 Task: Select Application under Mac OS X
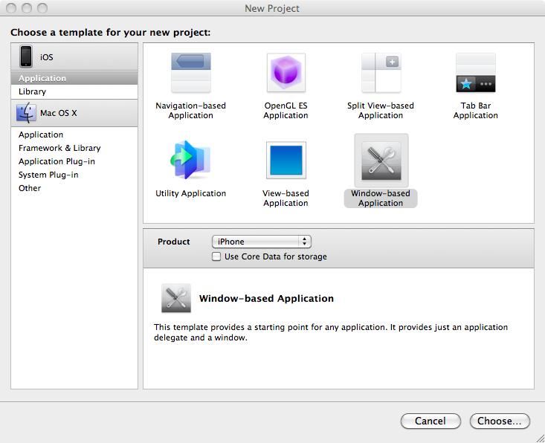pos(41,135)
